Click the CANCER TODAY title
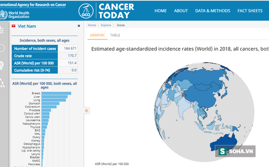The height and width of the screenshot is (167, 269). [116, 11]
